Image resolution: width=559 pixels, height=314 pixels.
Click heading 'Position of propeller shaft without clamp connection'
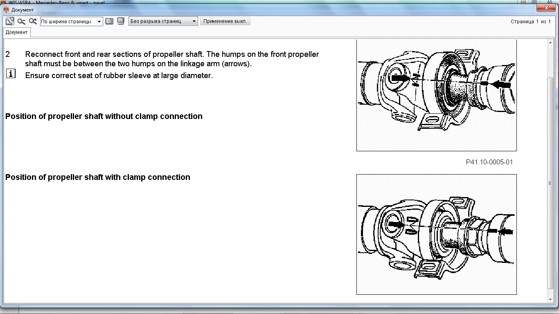[104, 116]
